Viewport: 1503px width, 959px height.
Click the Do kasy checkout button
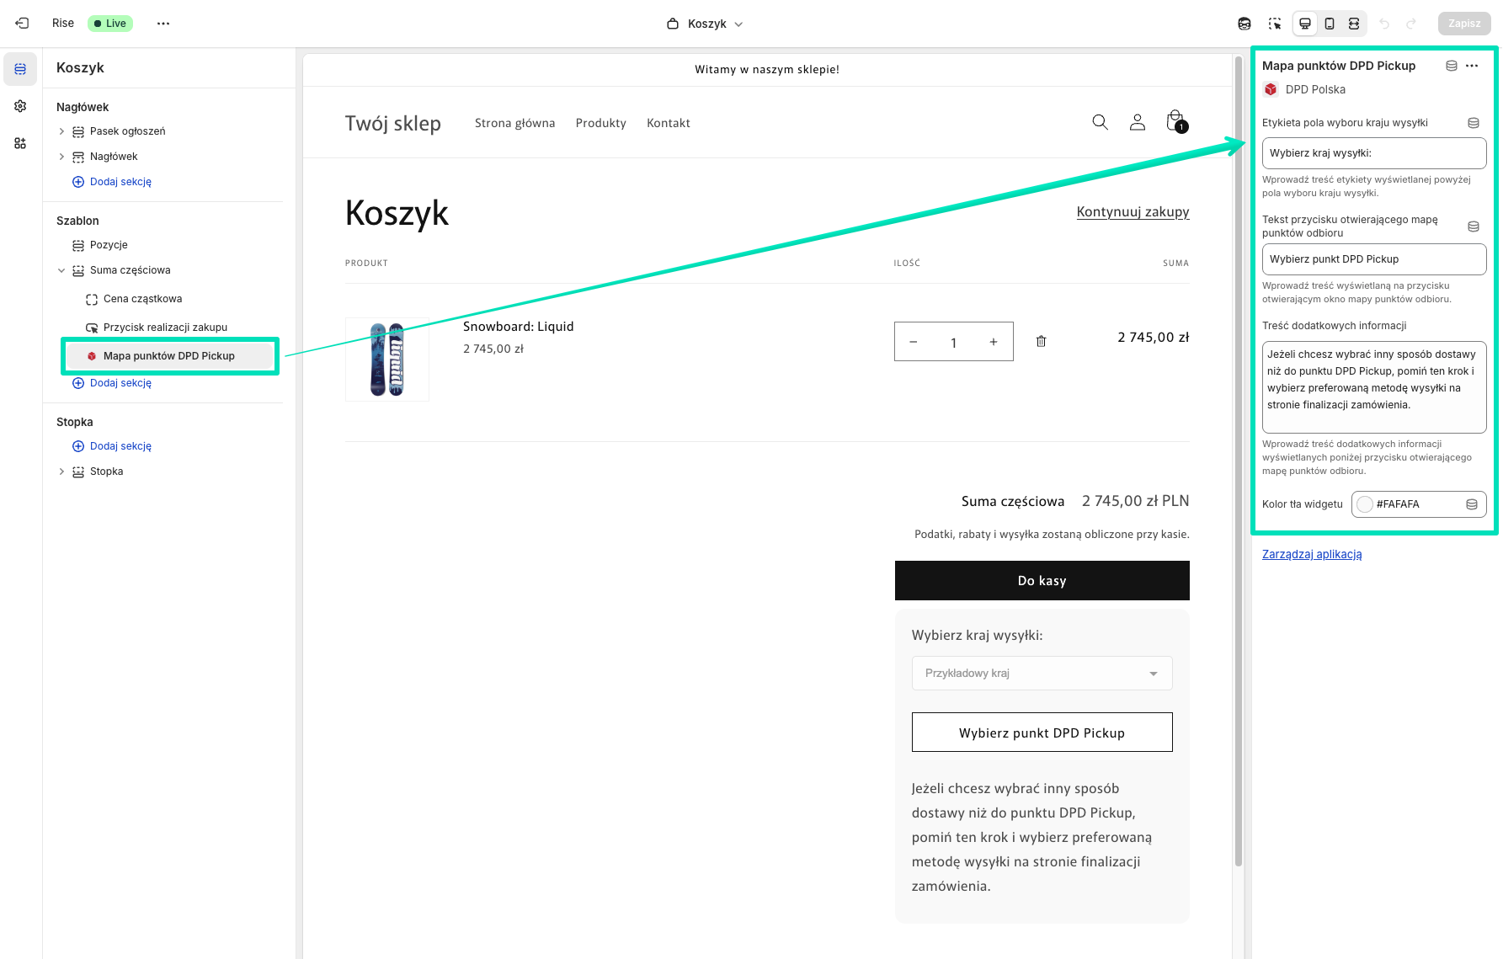click(x=1042, y=581)
